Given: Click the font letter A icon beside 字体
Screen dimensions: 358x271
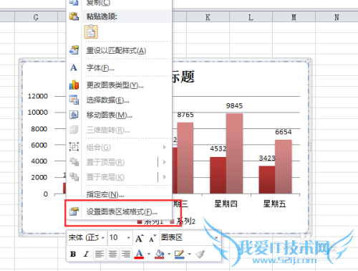Looking at the screenshot, I should tap(74, 67).
